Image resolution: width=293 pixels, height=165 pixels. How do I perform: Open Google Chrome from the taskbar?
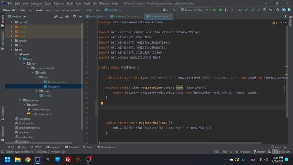27,159
